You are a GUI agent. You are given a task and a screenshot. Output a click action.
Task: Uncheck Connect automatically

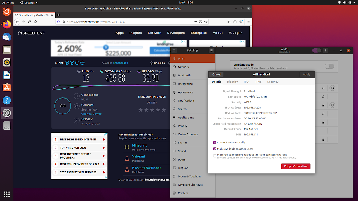click(215, 142)
